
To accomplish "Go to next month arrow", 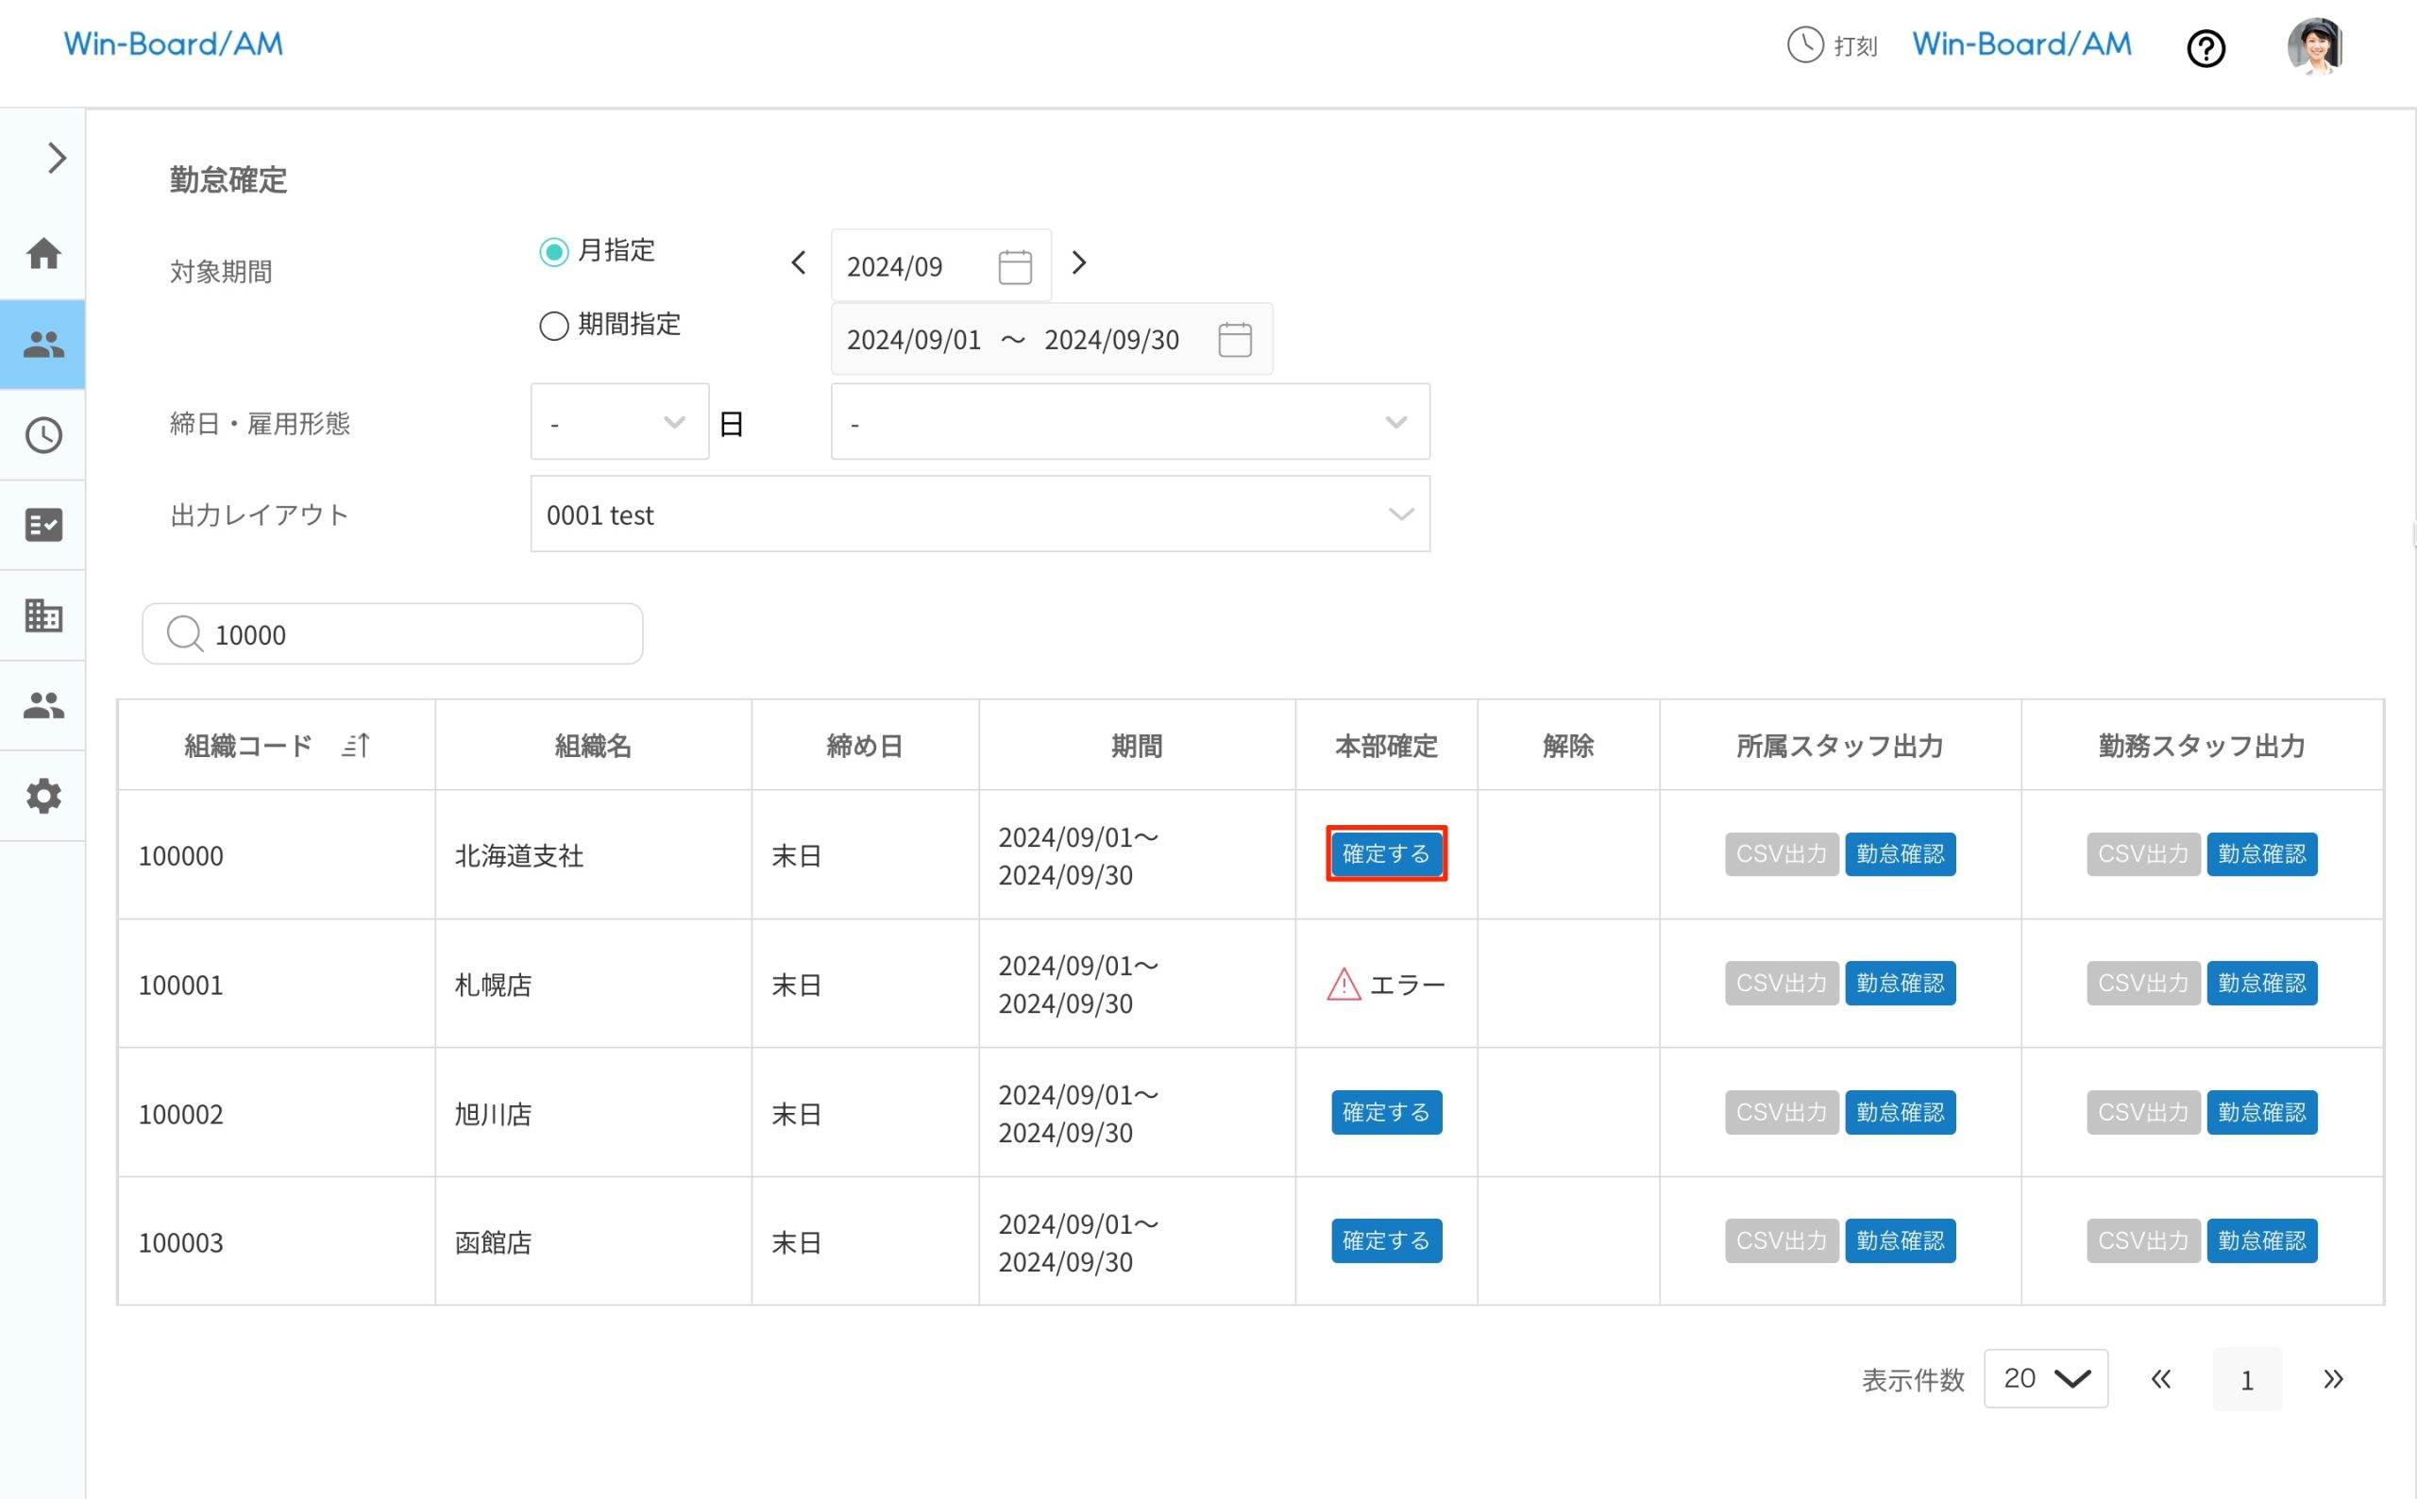I will [1078, 263].
